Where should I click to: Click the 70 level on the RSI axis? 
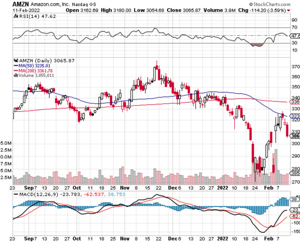tap(294, 27)
